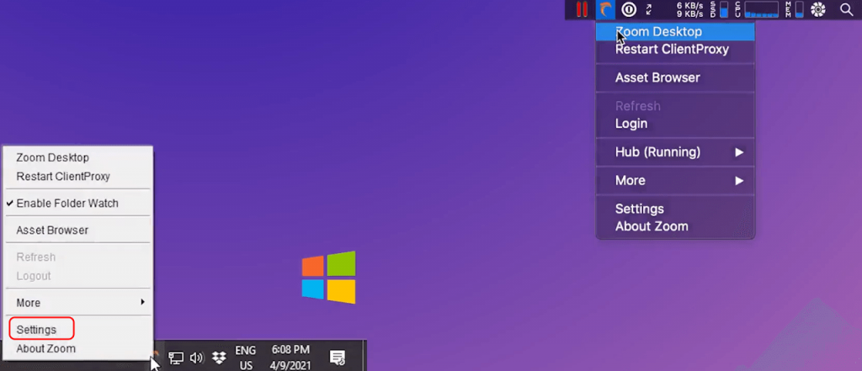
Task: Click the fan control icon in menu bar
Action: click(x=817, y=10)
